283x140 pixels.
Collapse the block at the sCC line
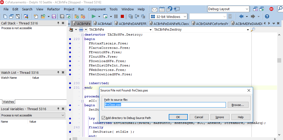click(82, 101)
